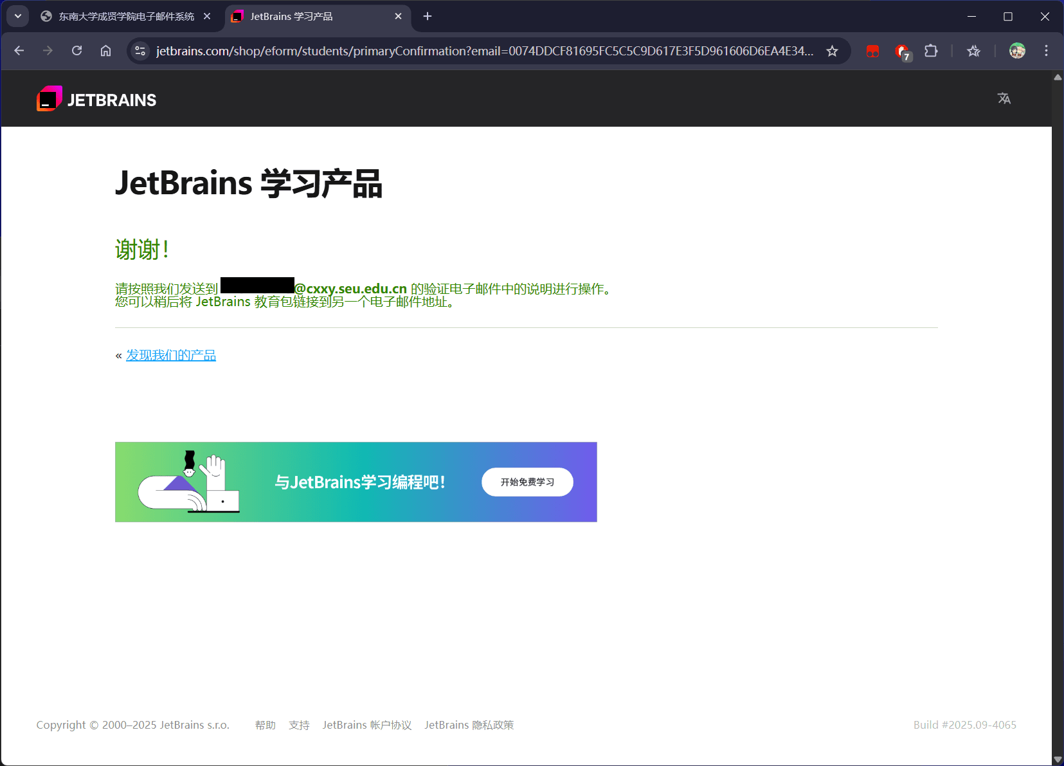Image resolution: width=1064 pixels, height=766 pixels.
Task: Go to the browser home page
Action: pos(105,51)
